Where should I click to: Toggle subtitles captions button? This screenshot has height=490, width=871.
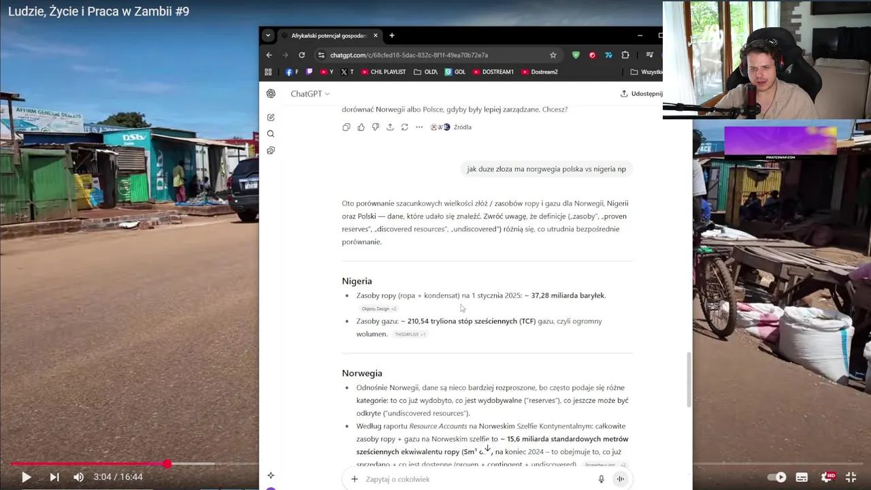(802, 477)
